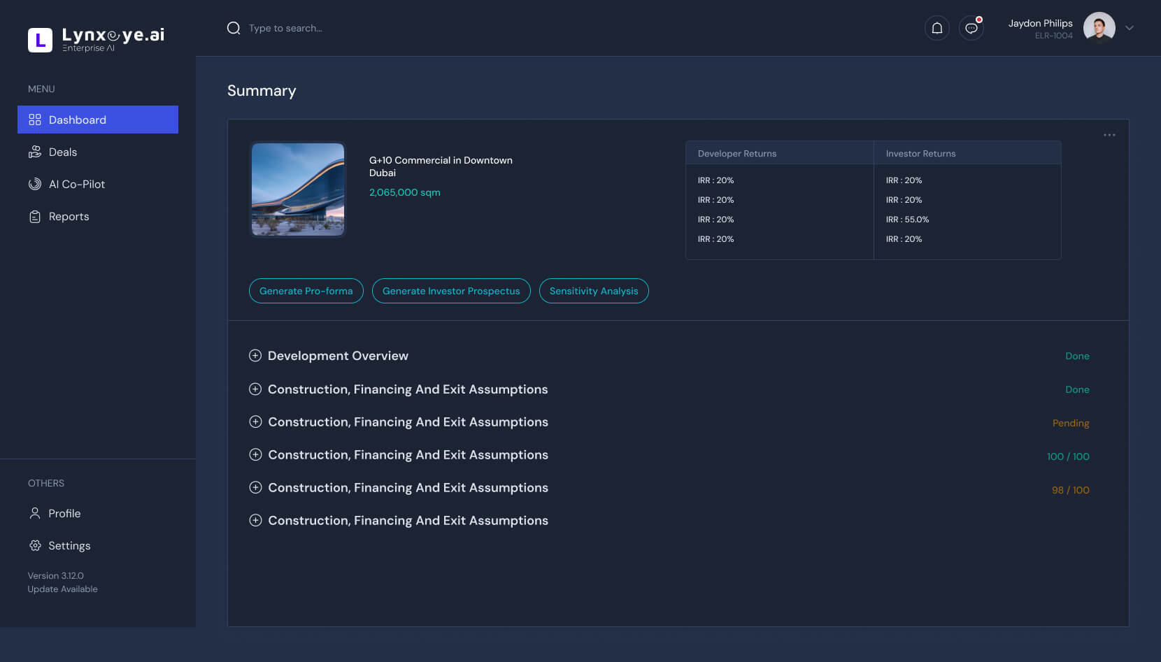Open the Deals menu item
1161x662 pixels.
pyautogui.click(x=63, y=152)
